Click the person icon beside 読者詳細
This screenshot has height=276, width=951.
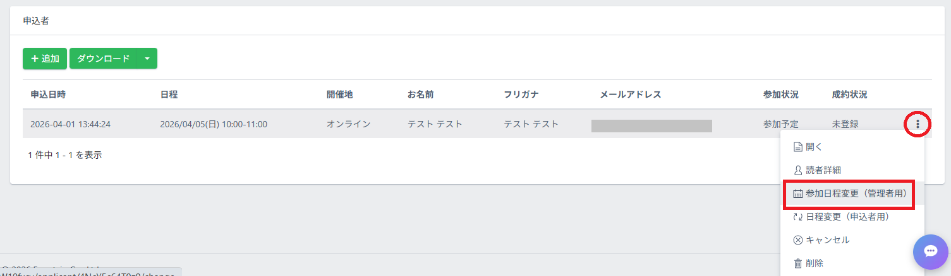click(x=797, y=170)
